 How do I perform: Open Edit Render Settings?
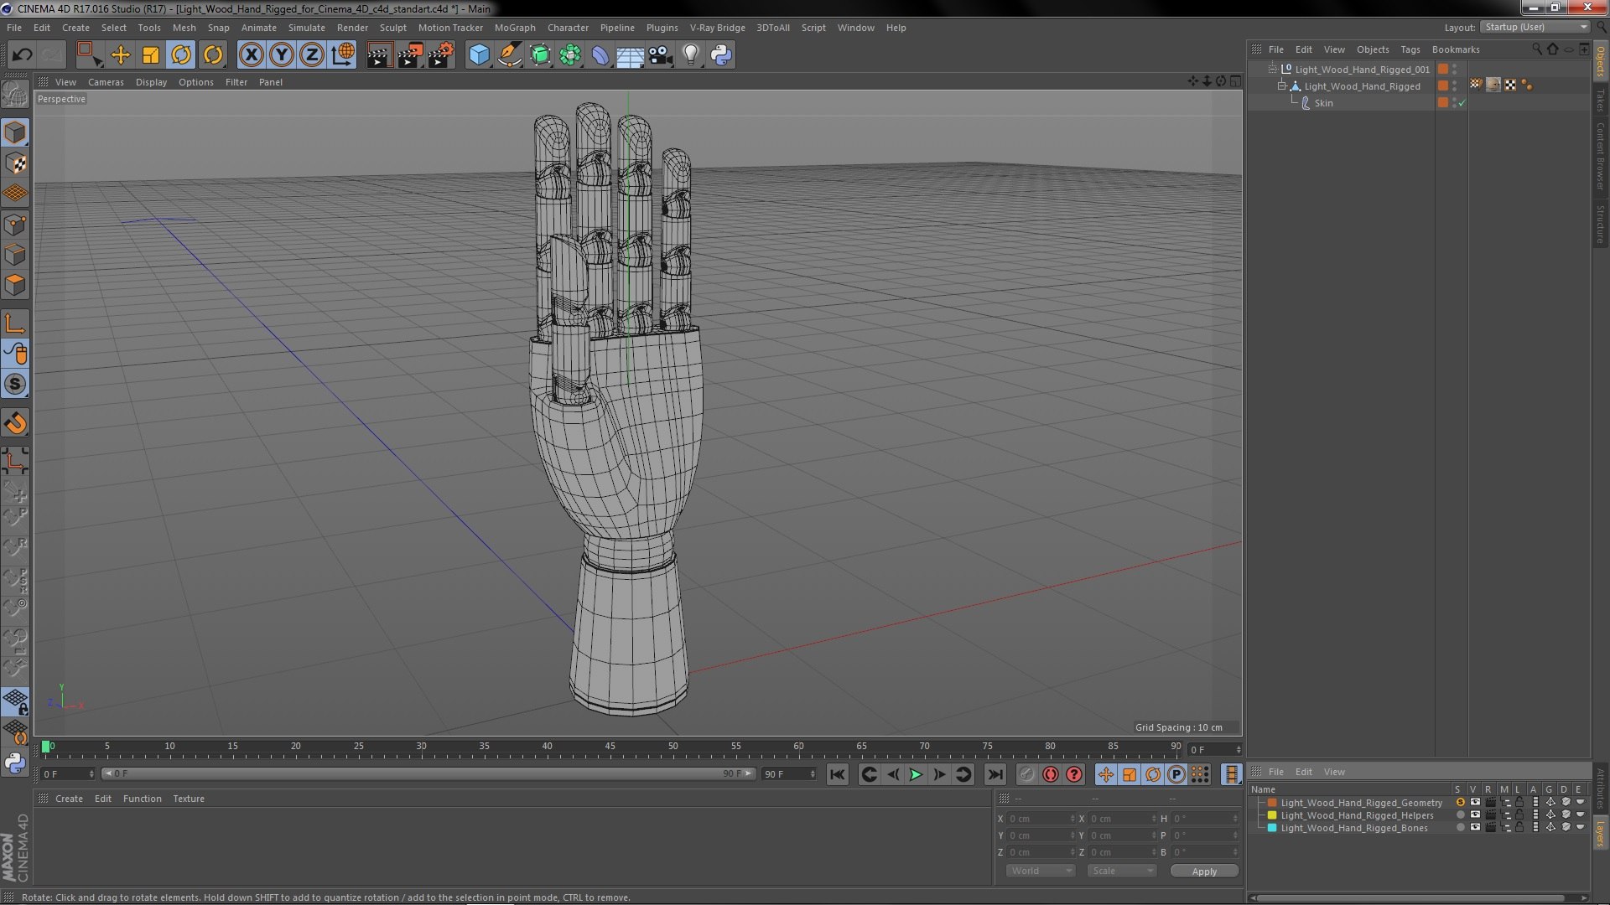click(x=441, y=55)
